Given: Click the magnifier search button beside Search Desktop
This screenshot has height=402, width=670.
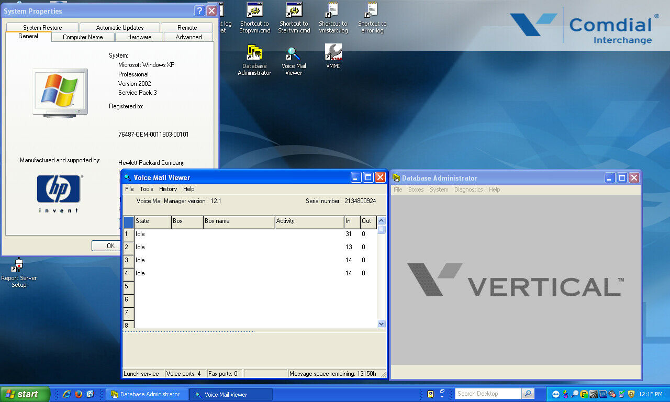Looking at the screenshot, I should pos(528,394).
